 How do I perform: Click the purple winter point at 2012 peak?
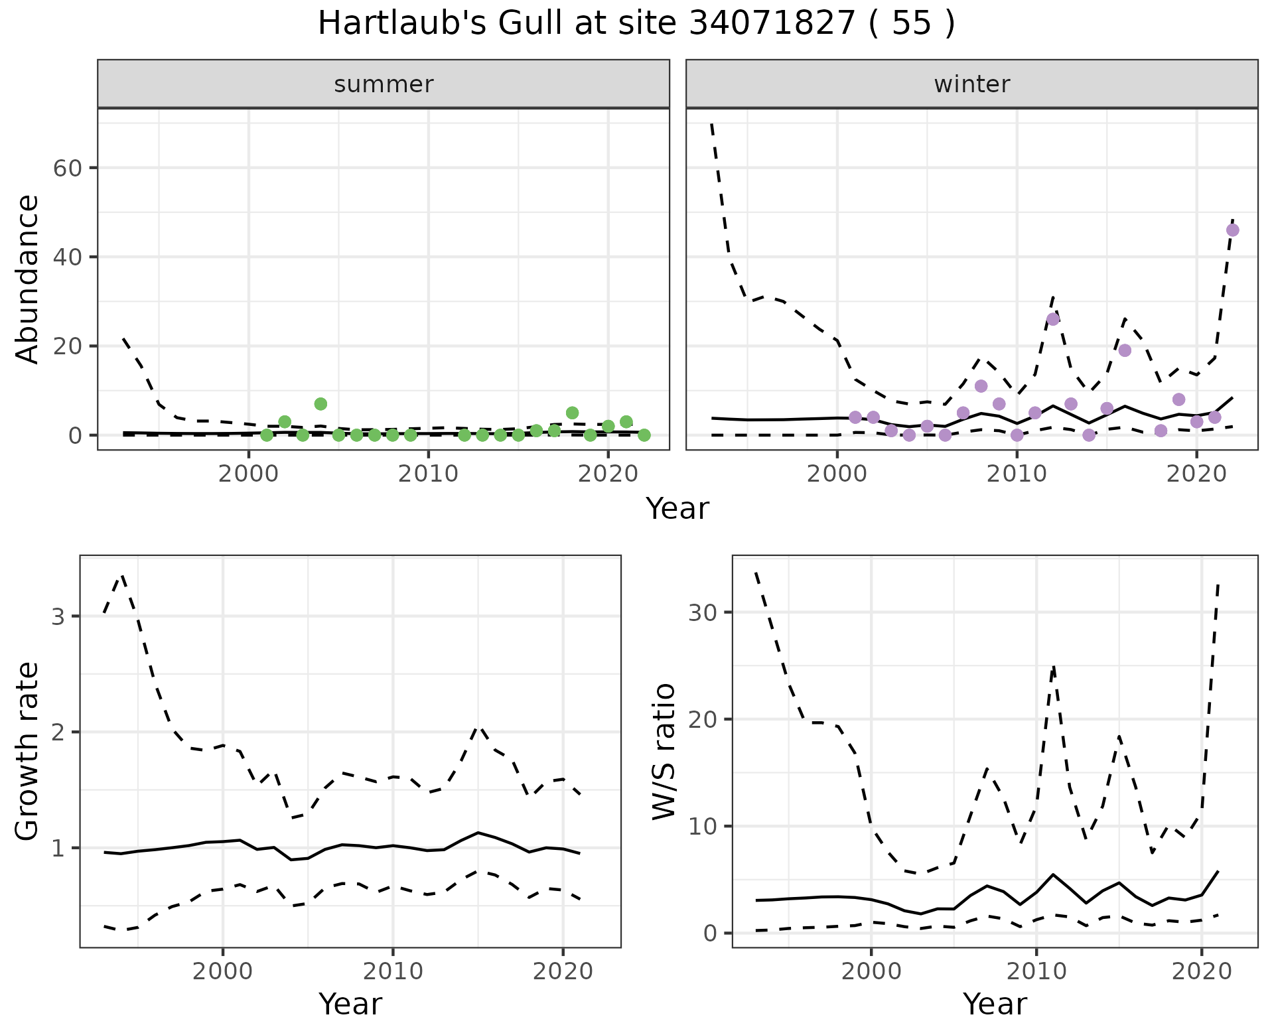pyautogui.click(x=1053, y=319)
